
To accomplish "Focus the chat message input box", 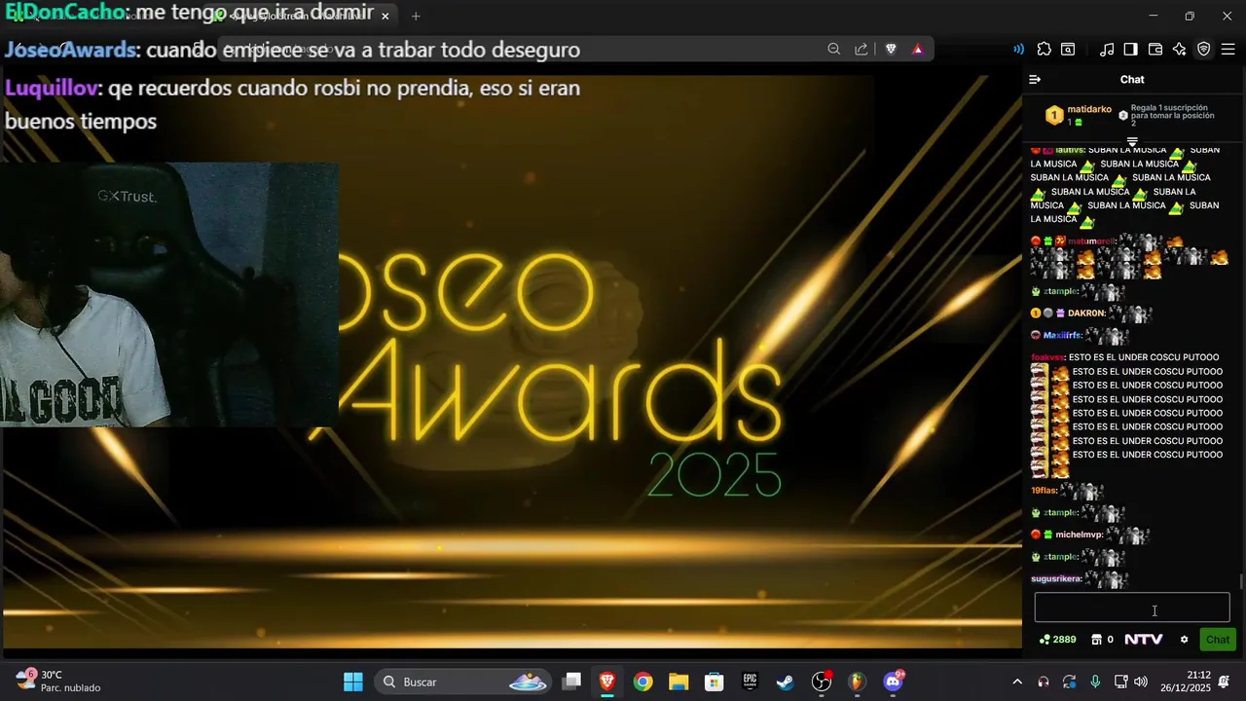I will pos(1132,609).
